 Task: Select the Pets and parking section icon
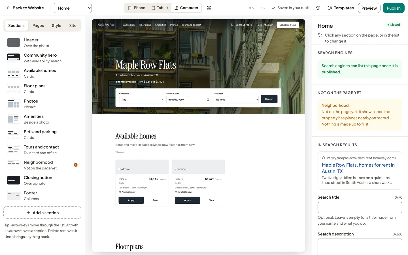(14, 134)
